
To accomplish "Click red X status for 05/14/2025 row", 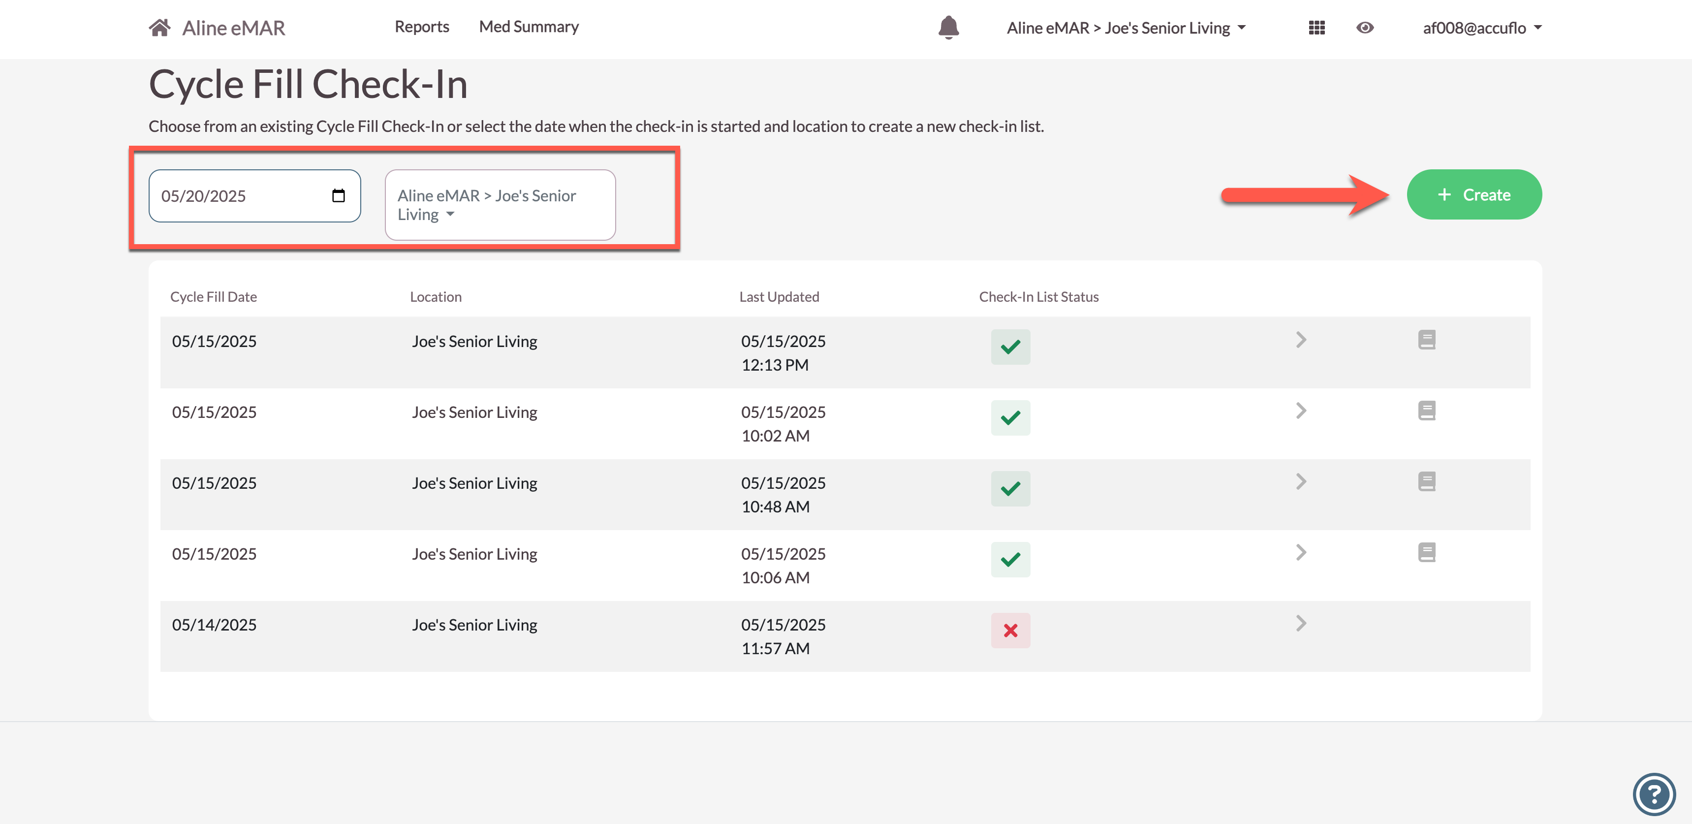I will coord(1010,631).
